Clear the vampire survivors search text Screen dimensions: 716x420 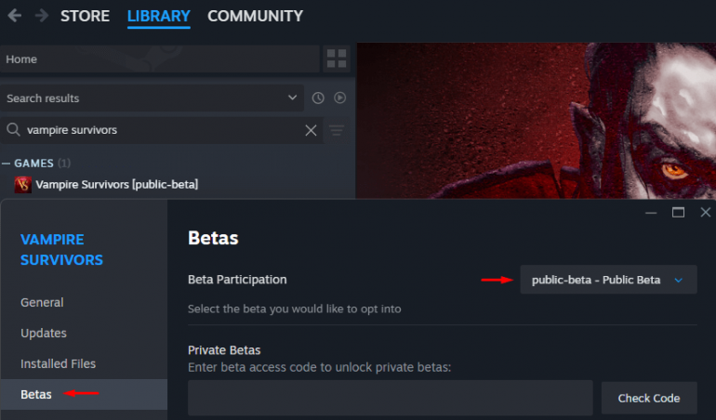[311, 130]
